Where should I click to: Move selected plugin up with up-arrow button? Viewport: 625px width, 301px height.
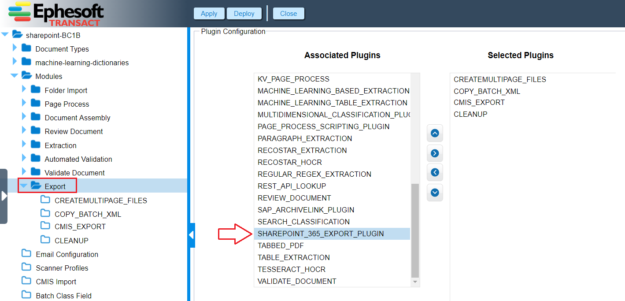point(435,133)
